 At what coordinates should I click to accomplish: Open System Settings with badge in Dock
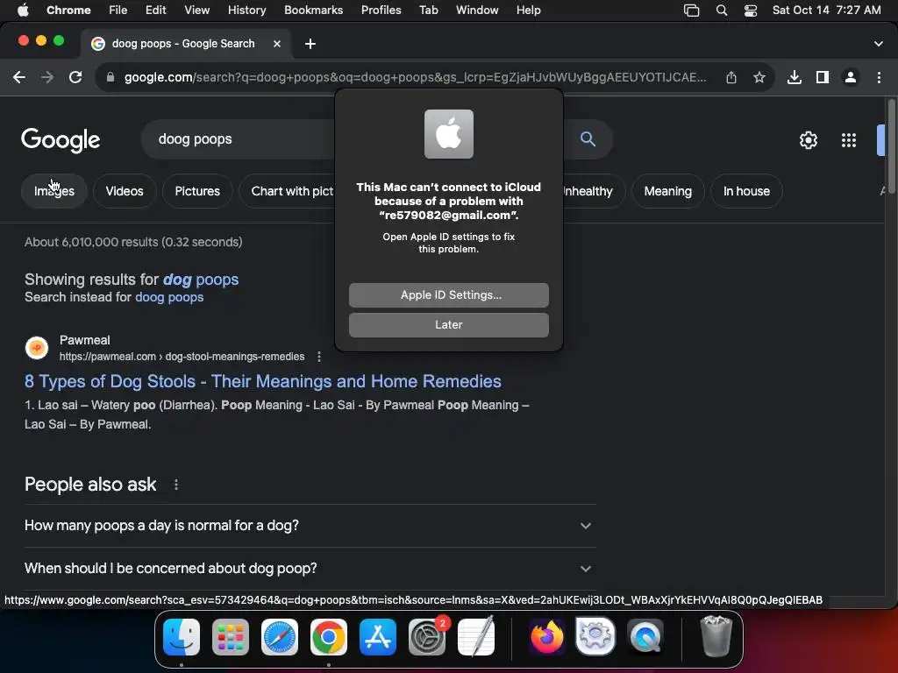(427, 637)
